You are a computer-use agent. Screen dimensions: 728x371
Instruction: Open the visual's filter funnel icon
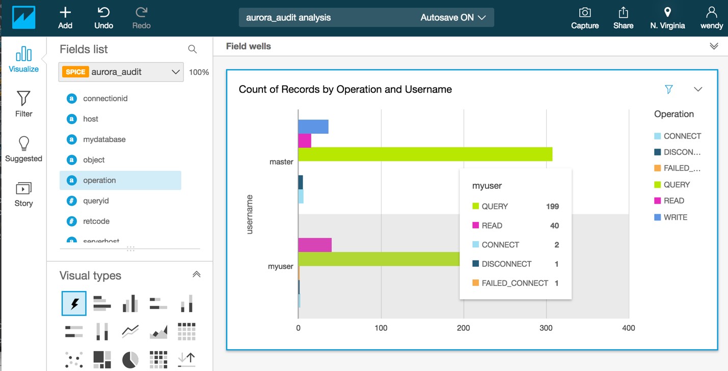[669, 89]
